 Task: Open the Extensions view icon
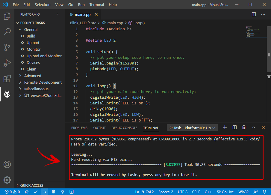pyautogui.click(x=7, y=79)
